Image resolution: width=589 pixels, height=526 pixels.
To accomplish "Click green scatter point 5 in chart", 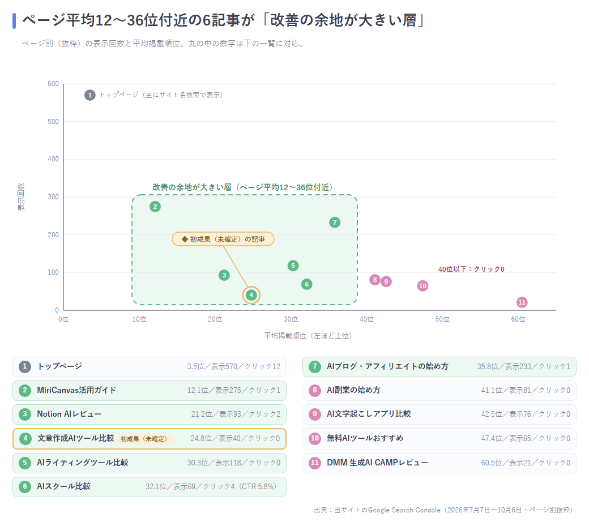I will click(x=293, y=266).
